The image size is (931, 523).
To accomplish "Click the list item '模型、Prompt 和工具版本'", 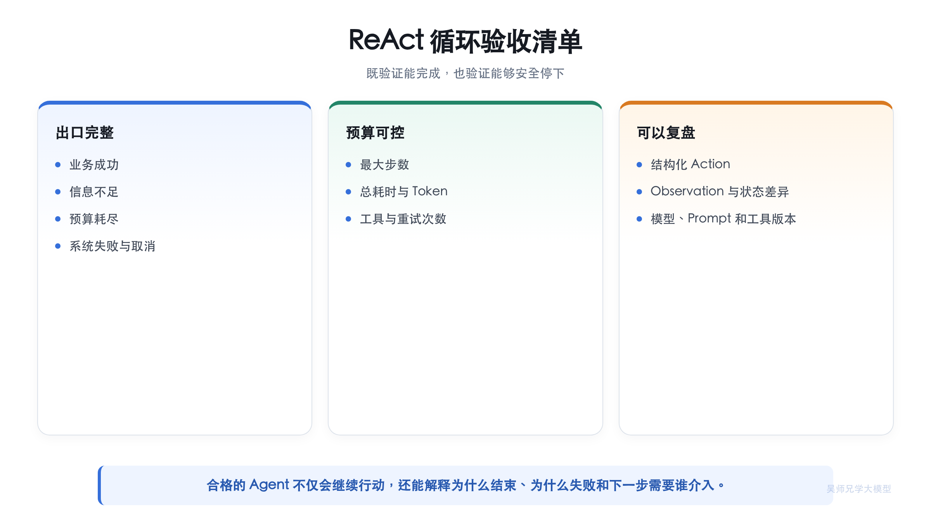I will pos(723,219).
